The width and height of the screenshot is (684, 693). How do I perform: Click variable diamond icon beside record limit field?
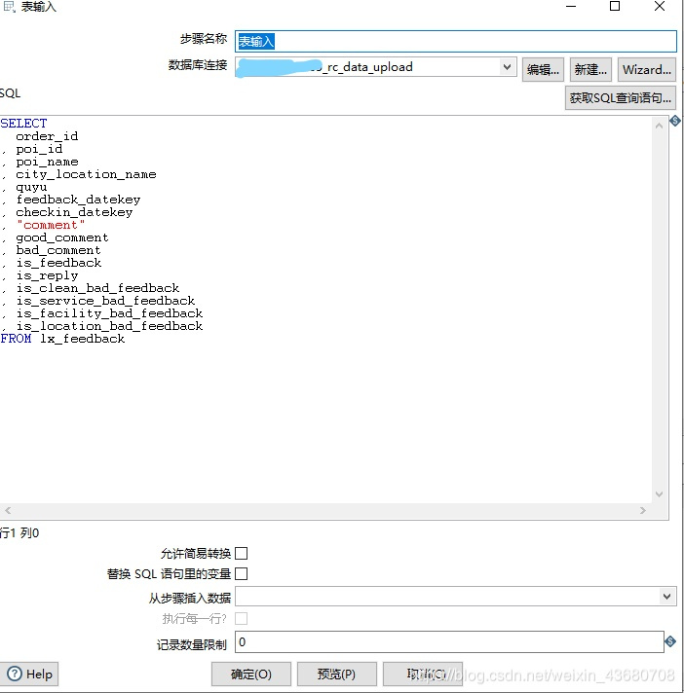pos(670,641)
